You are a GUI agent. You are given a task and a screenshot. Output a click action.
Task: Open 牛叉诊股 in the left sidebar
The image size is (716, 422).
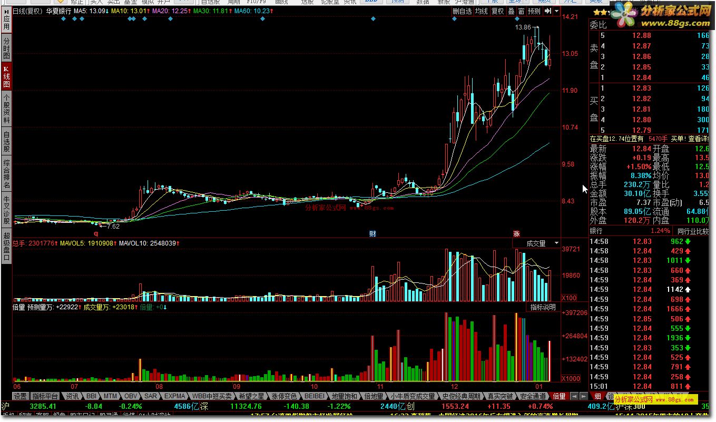tap(6, 210)
